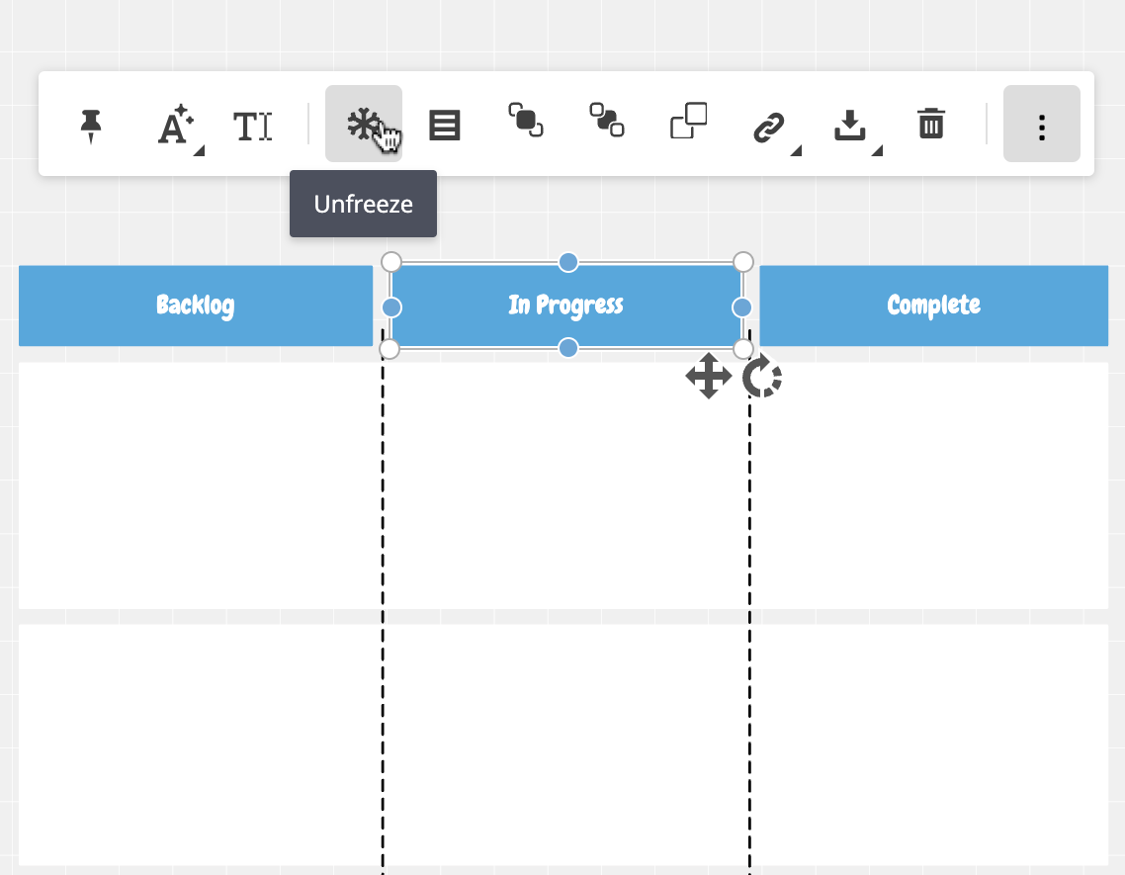Click the bring to front icon

coord(526,120)
